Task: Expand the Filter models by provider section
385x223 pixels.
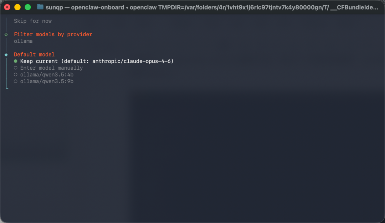Action: click(53, 34)
